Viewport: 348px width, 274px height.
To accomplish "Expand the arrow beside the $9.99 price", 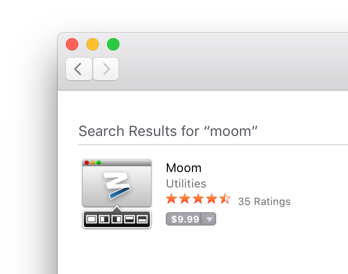I will click(209, 219).
